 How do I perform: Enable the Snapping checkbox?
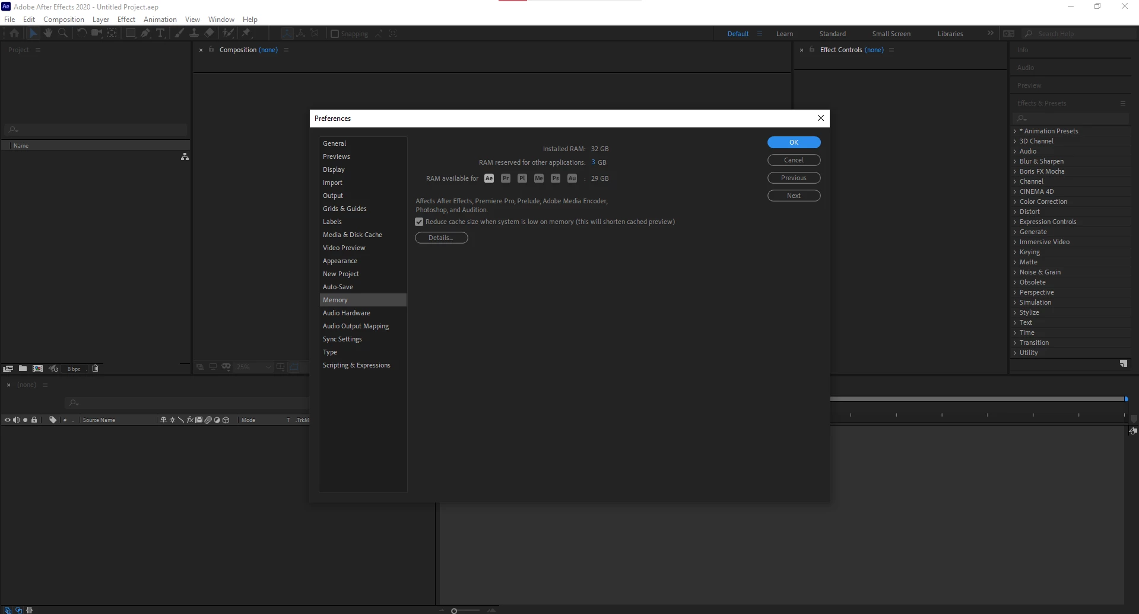point(335,34)
